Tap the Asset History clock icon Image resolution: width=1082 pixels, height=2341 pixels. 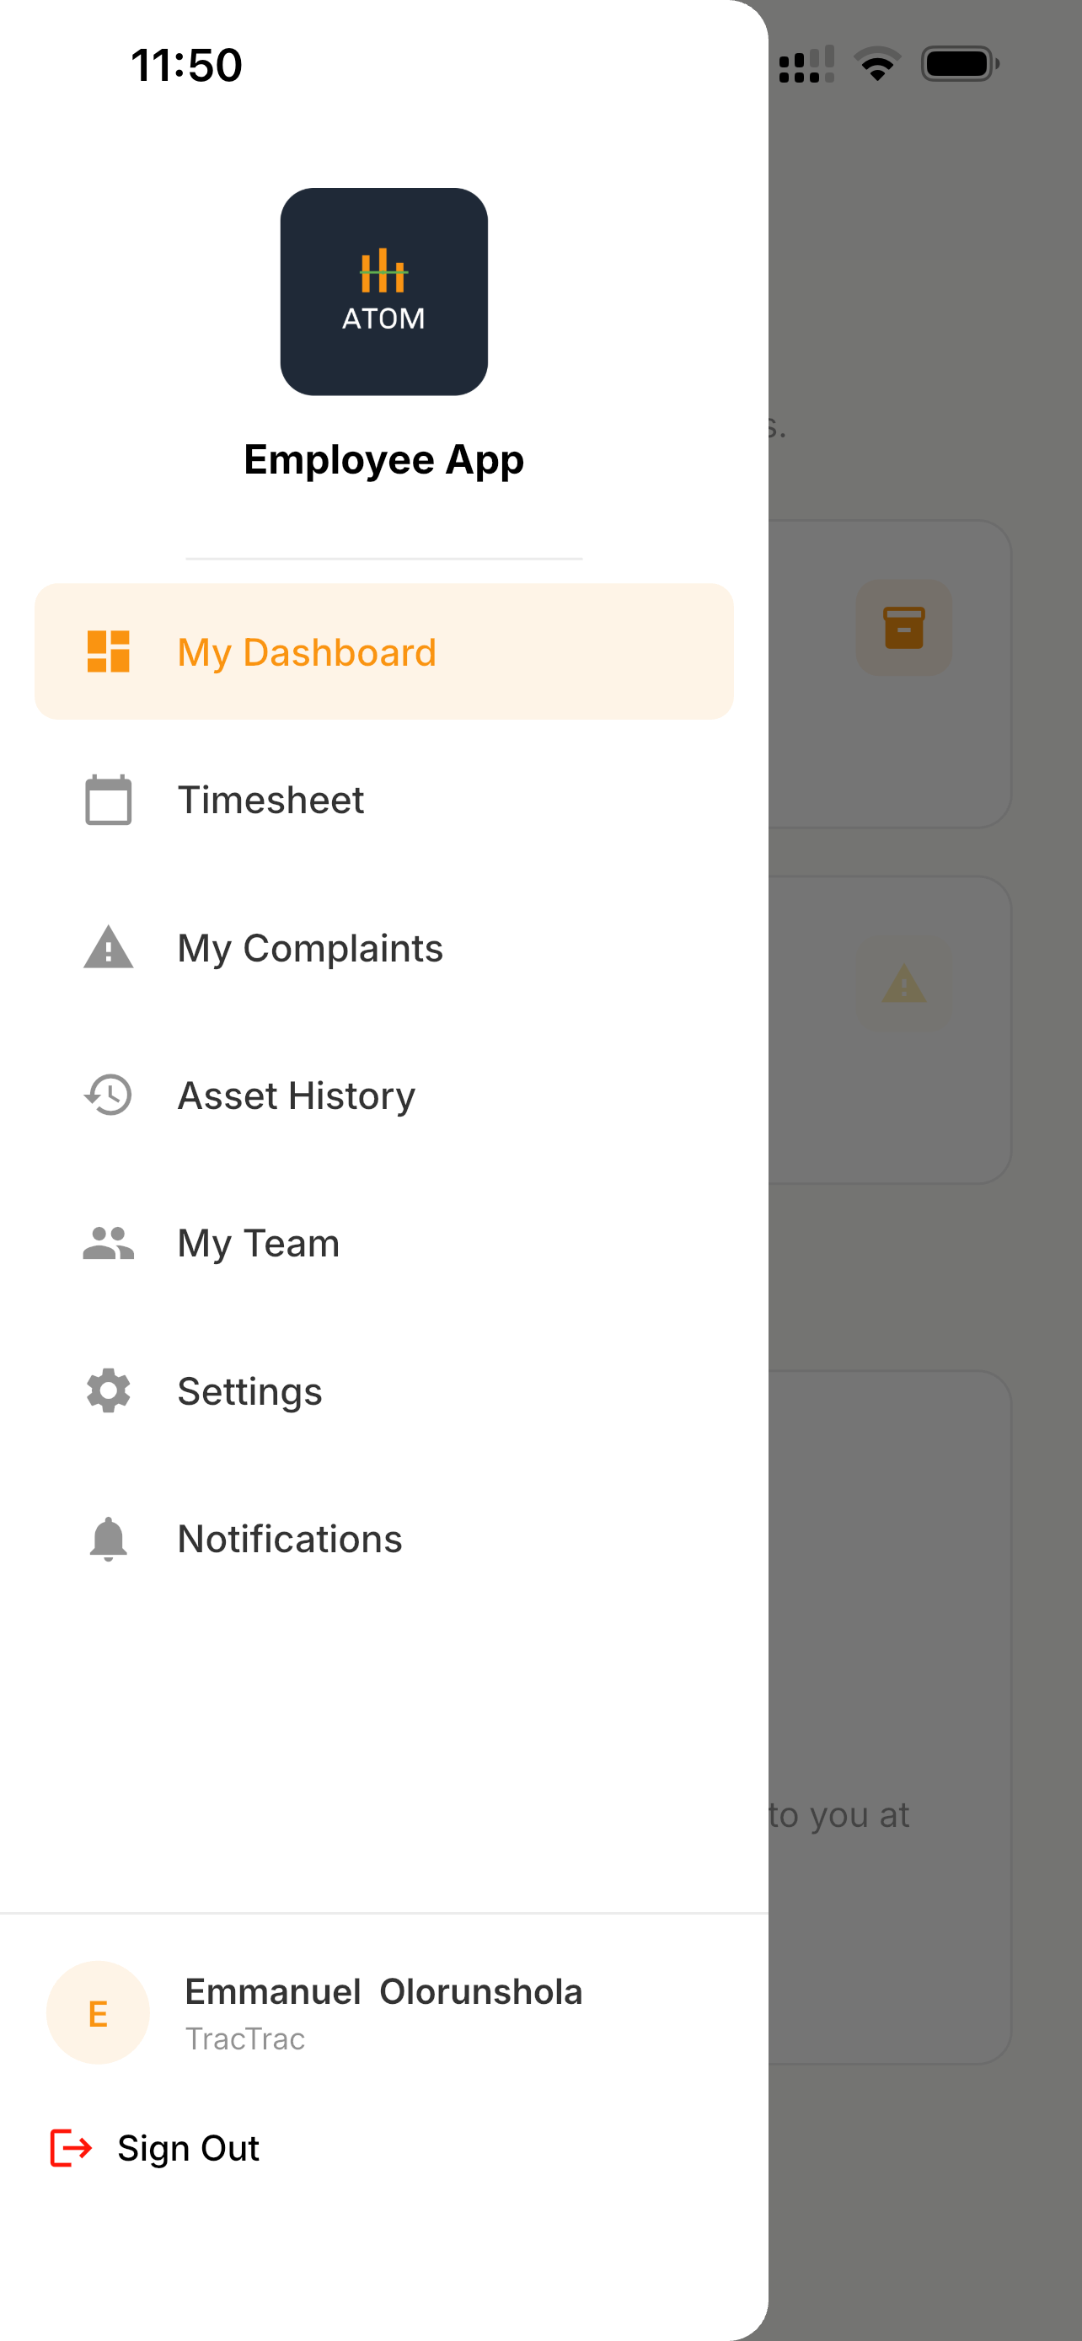coord(108,1095)
